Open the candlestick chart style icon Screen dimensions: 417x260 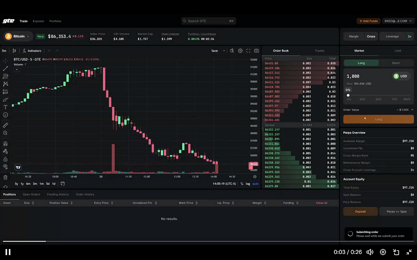[x=14, y=51]
